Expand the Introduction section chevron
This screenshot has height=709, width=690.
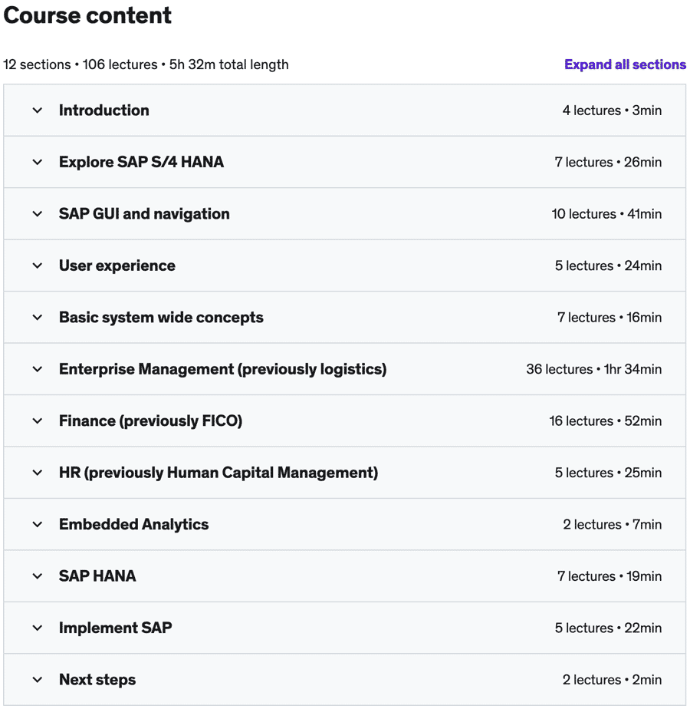[x=38, y=110]
